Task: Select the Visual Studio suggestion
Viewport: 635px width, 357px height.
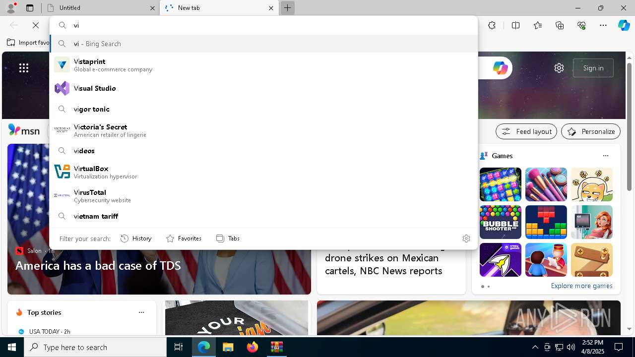Action: [x=264, y=88]
